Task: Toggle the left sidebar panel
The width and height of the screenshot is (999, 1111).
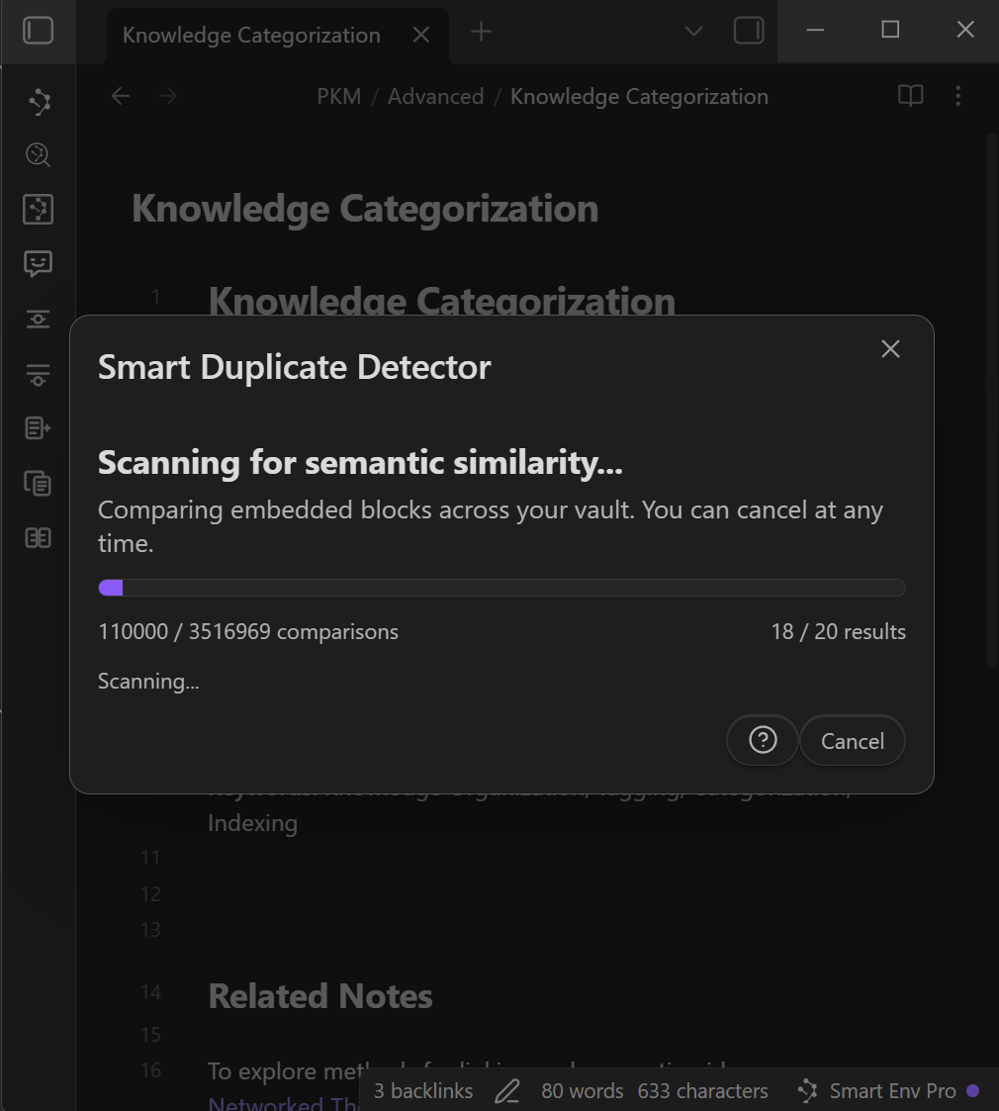Action: pyautogui.click(x=38, y=31)
